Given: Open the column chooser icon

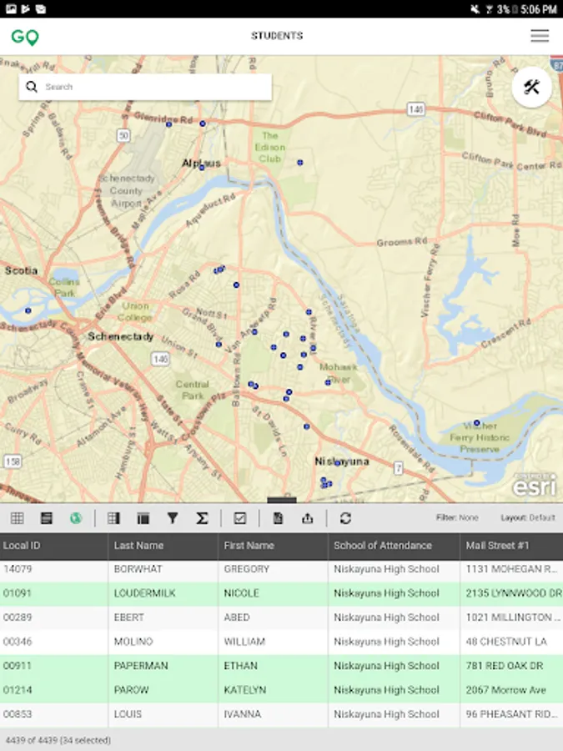Looking at the screenshot, I should [x=113, y=518].
